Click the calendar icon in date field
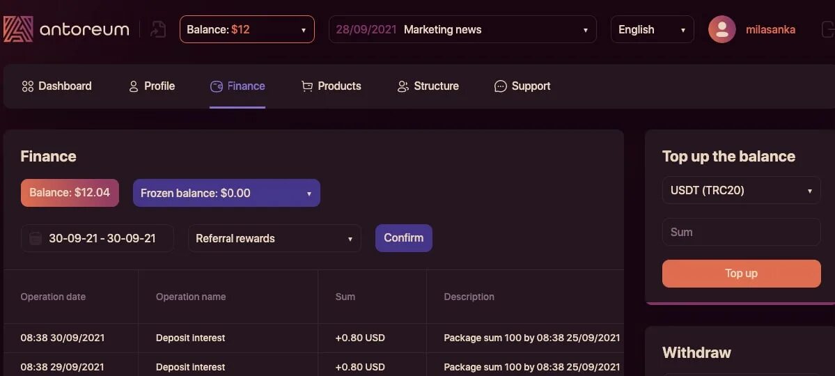The image size is (835, 376). pos(36,238)
